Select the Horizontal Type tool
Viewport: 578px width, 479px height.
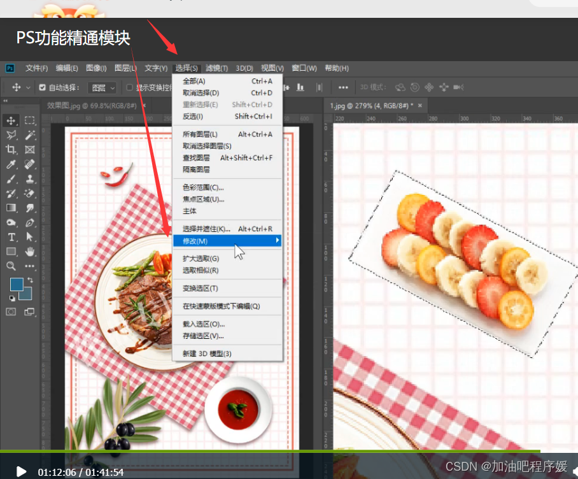pos(11,237)
